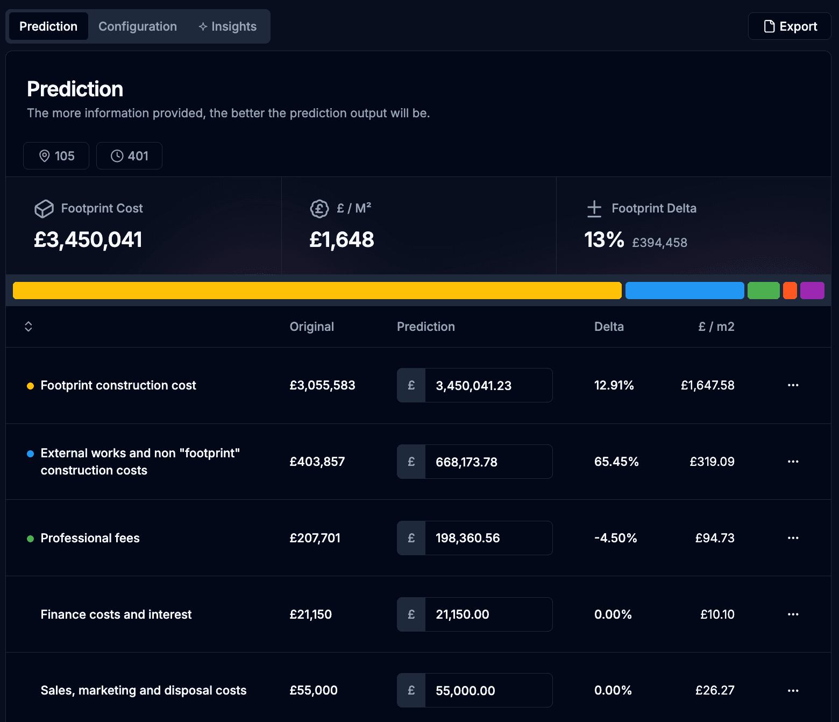Click the original value £3,055,583
This screenshot has height=722, width=839.
point(323,385)
